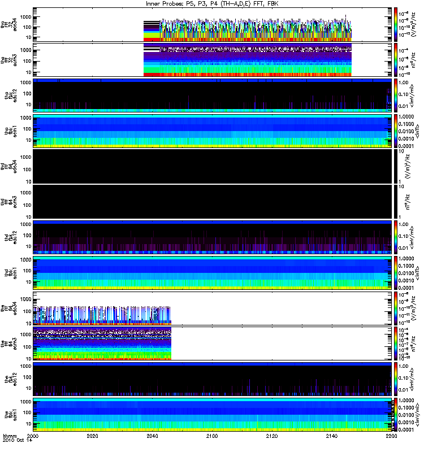This screenshot has width=424, height=452.
Task: Click the all-black thd fff edc34 panel
Action: pos(212,166)
